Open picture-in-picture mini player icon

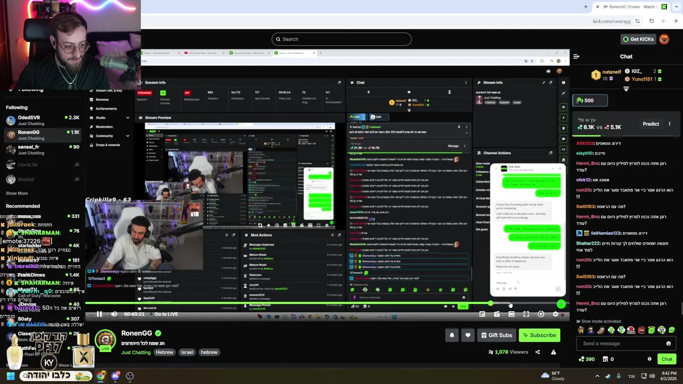pos(482,314)
